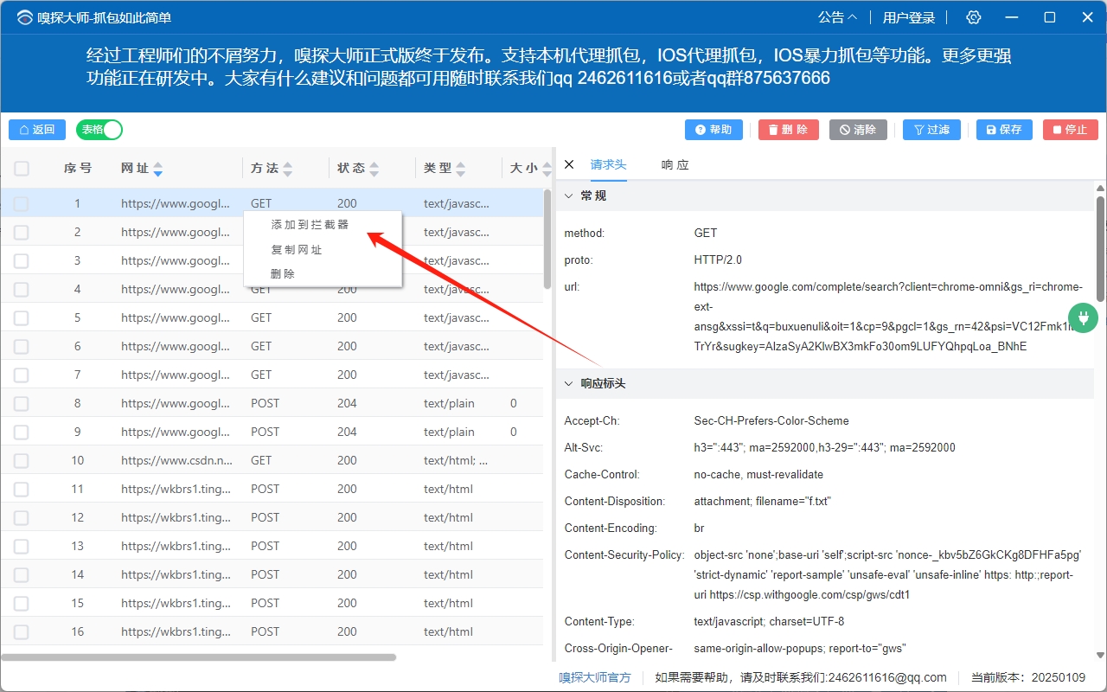Tick the checkbox for row 10

pyautogui.click(x=22, y=461)
